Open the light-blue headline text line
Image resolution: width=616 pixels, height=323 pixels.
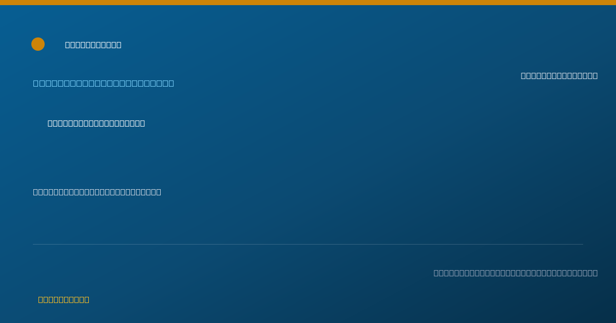[104, 83]
